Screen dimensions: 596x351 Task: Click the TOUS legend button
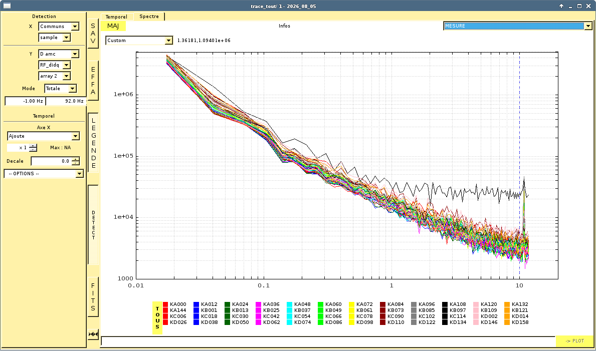(x=157, y=317)
